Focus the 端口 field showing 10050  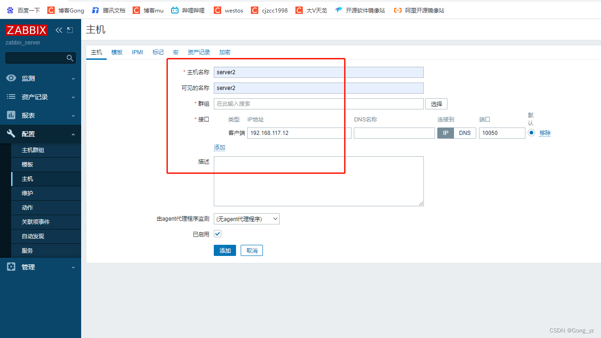[502, 133]
